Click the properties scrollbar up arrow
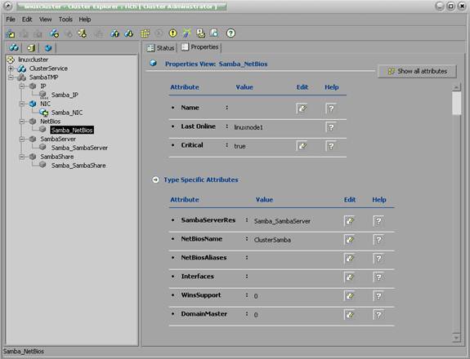Screen dimensions: 470x359 point(456,87)
